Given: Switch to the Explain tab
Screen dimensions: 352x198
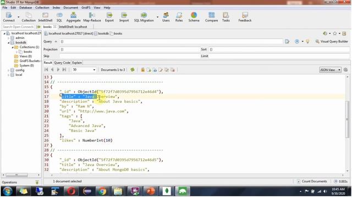Looking at the screenshot, I should coord(77,63).
